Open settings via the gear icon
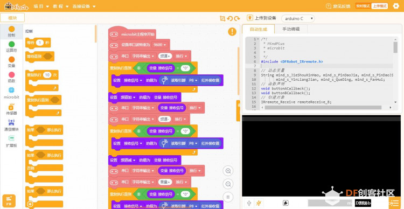The width and height of the screenshot is (404, 209). click(396, 6)
